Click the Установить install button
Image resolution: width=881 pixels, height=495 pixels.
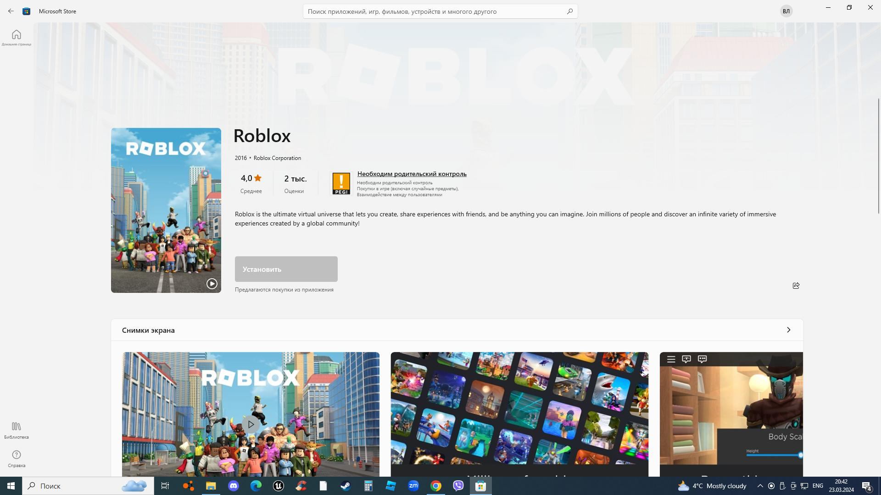(286, 269)
